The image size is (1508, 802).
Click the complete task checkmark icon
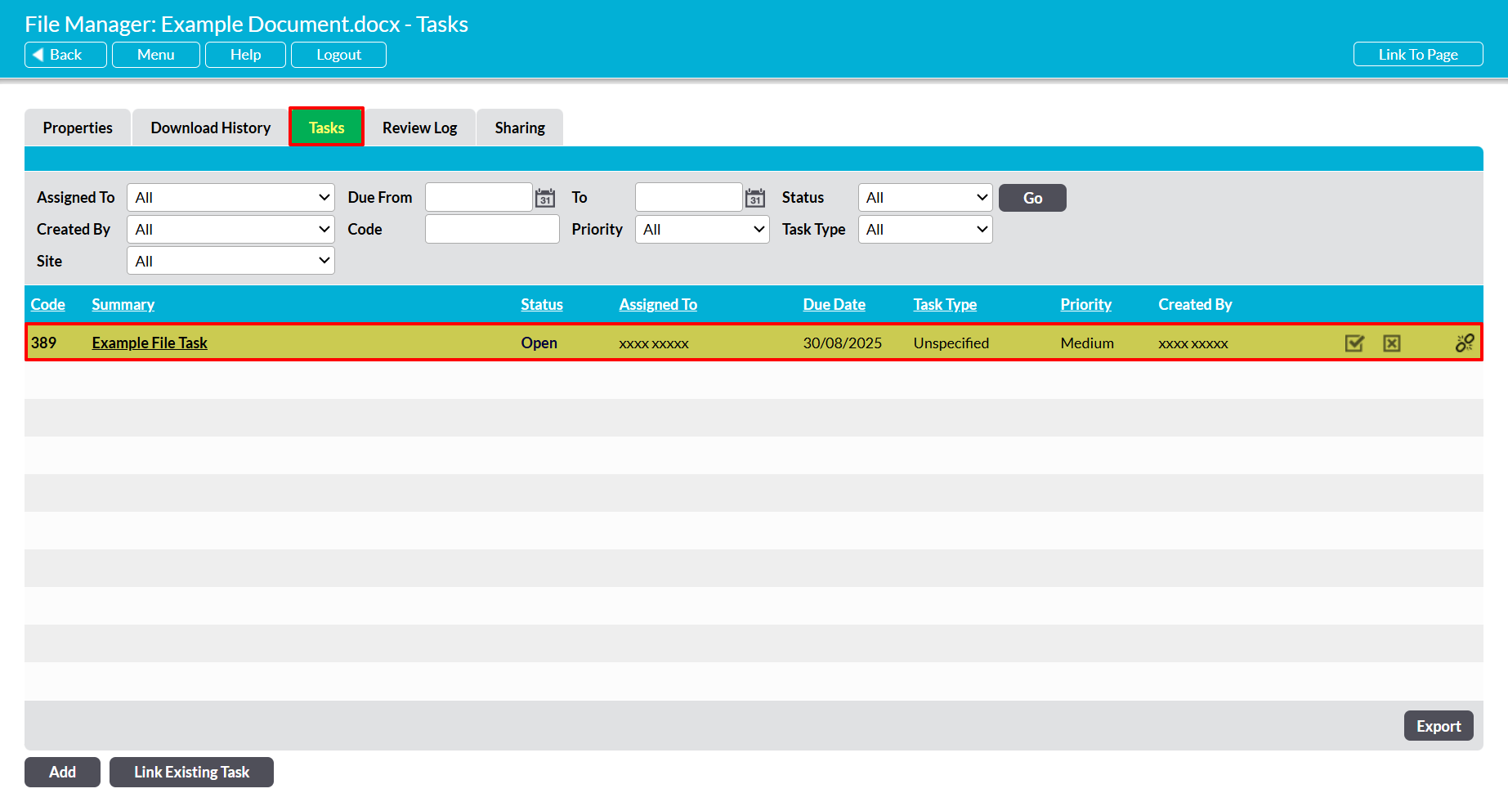[x=1354, y=343]
